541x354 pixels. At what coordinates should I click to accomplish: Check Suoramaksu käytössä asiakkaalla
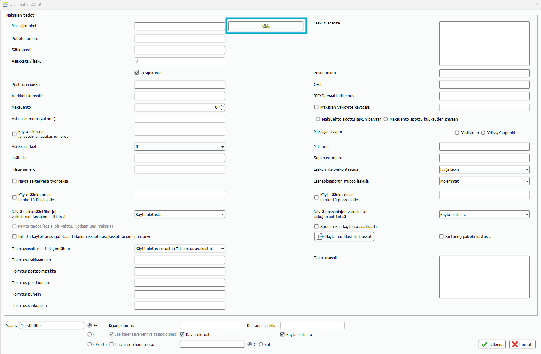tap(316, 226)
